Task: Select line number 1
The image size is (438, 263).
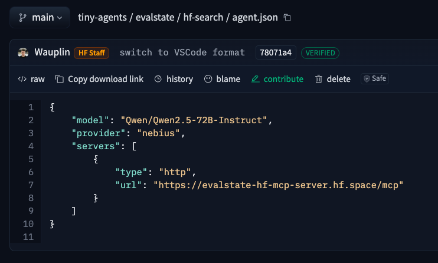Action: 31,107
